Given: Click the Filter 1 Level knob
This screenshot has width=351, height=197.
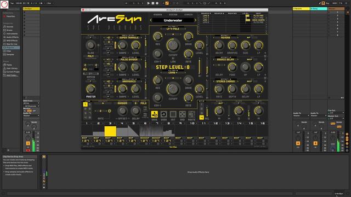Looking at the screenshot, I should click(199, 45).
